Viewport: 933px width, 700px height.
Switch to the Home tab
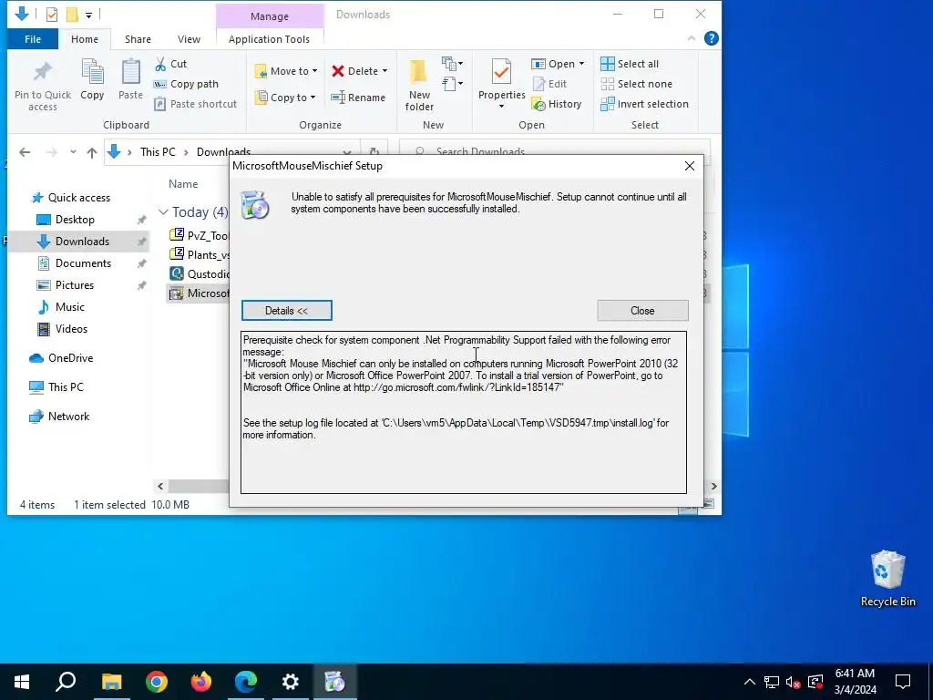tap(85, 39)
